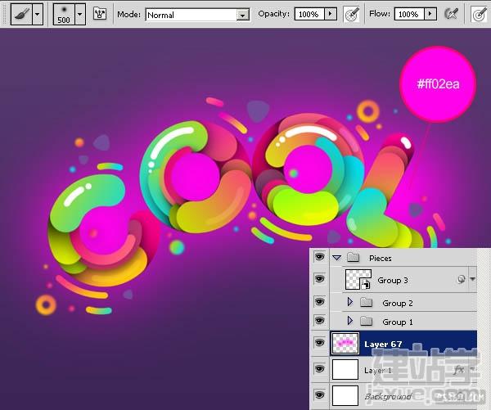
Task: Select the Pieces group name
Action: coord(381,258)
